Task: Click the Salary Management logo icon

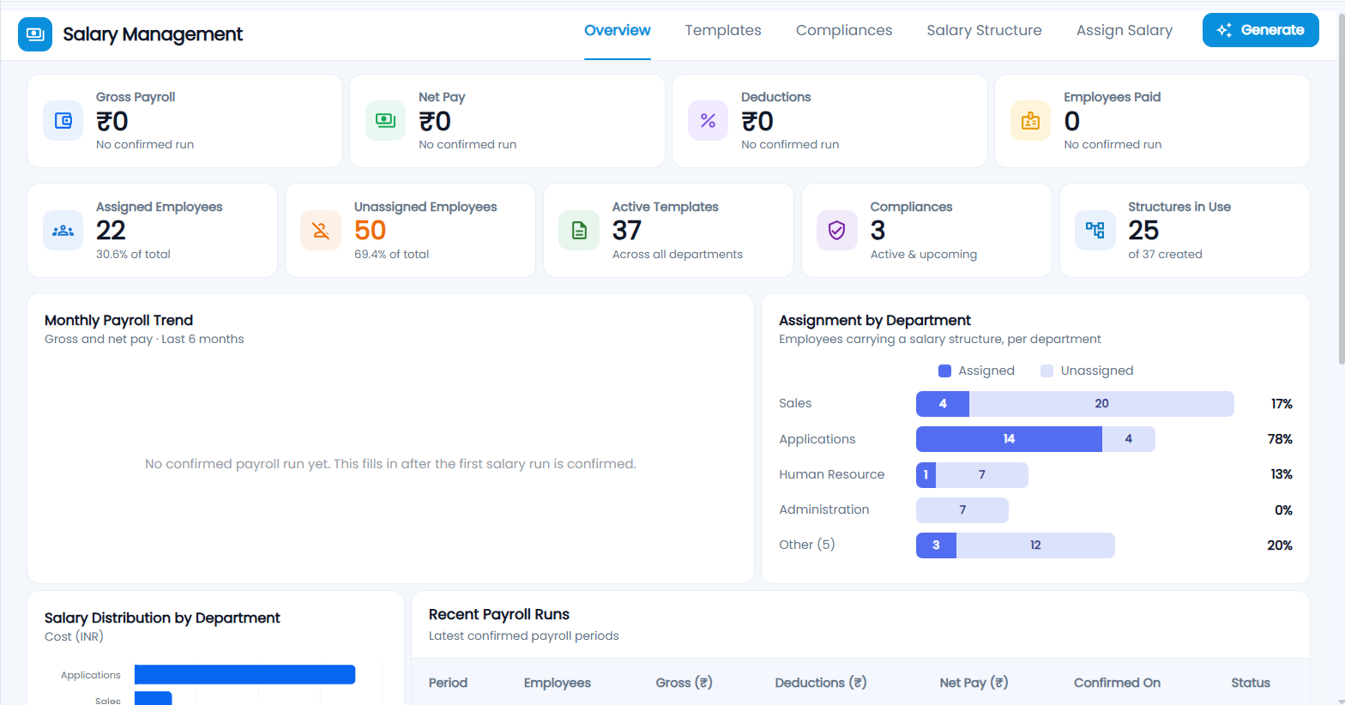Action: [35, 34]
